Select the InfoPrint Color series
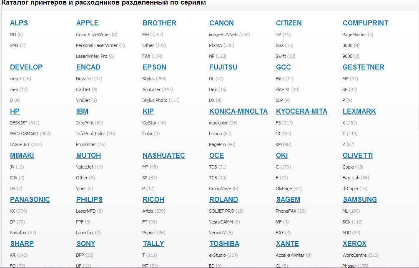Image resolution: width=419 pixels, height=268 pixels. (90, 134)
